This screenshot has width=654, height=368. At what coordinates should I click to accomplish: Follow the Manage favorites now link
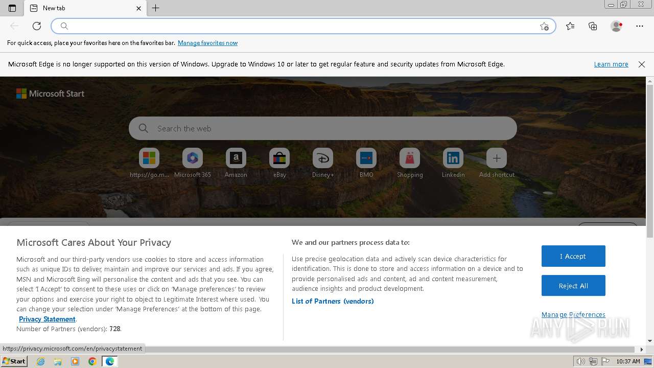coord(207,43)
